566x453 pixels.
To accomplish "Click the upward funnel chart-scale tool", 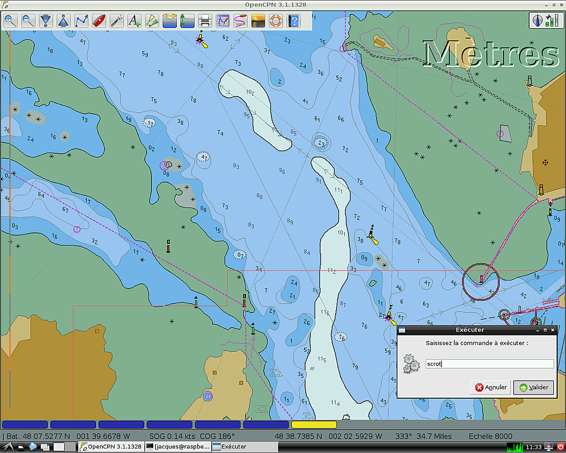I will 64,21.
